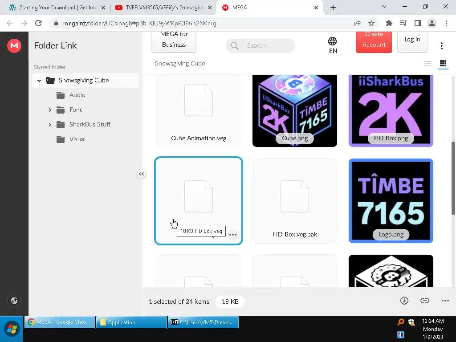The image size is (456, 342).
Task: Collapse the Snowsgiving Cube tree node
Action: coord(39,81)
